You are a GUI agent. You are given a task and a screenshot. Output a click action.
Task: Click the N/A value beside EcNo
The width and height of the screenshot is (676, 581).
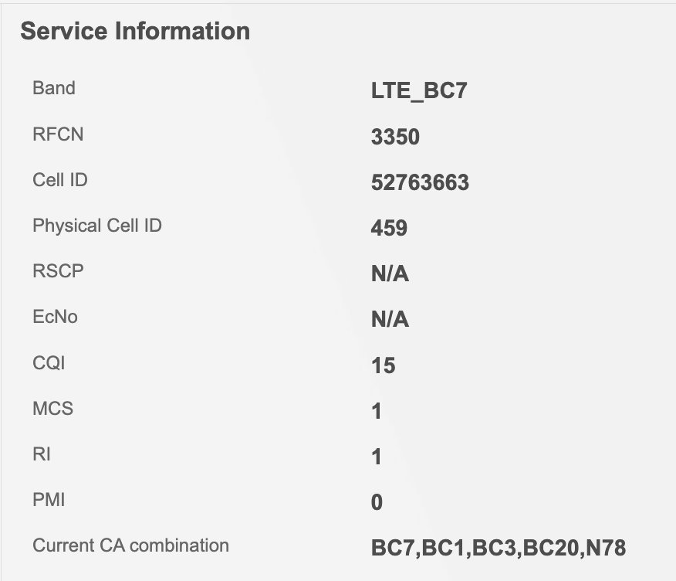click(x=390, y=320)
